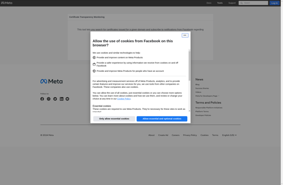Screen dimensions: 283x185
Task: Open the Cookie Policy link
Action: [124, 99]
